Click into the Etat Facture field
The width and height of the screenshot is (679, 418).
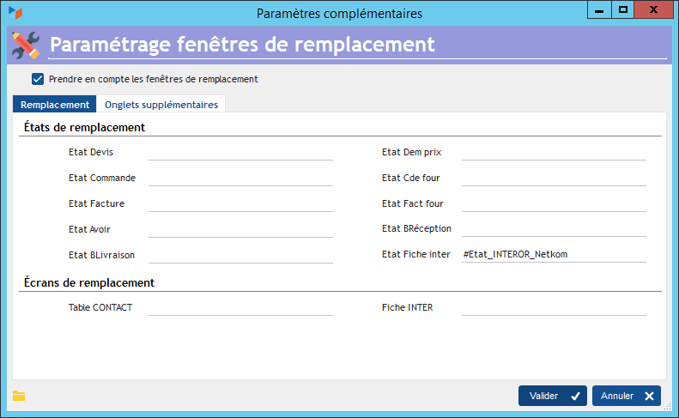click(240, 203)
